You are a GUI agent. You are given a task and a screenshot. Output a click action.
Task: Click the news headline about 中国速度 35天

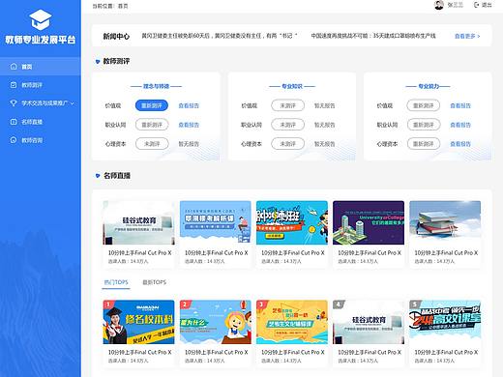[x=373, y=36]
